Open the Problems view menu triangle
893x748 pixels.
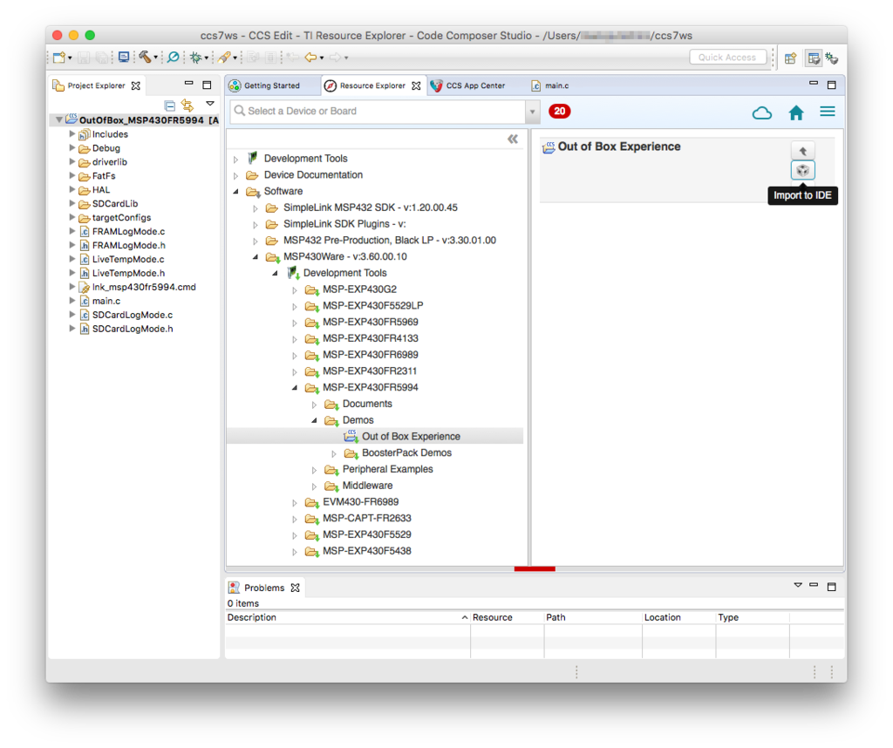798,585
